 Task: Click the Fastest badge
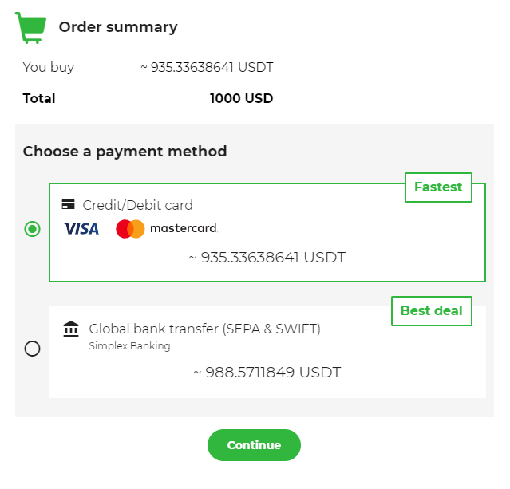click(x=438, y=187)
